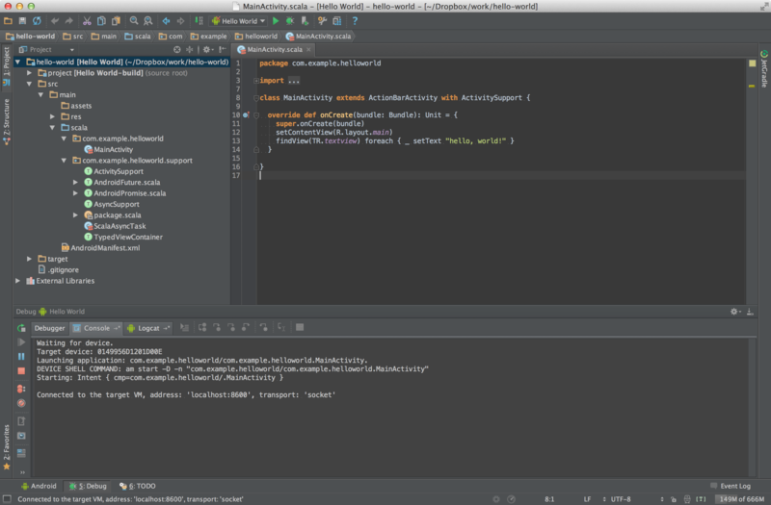
Task: Run Hello World with green play icon
Action: (276, 21)
